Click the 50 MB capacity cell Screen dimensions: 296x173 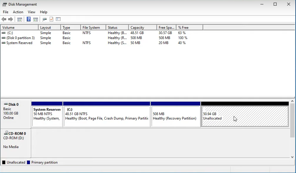(x=135, y=43)
